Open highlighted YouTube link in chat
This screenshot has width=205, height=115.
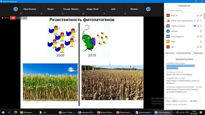pos(181,67)
